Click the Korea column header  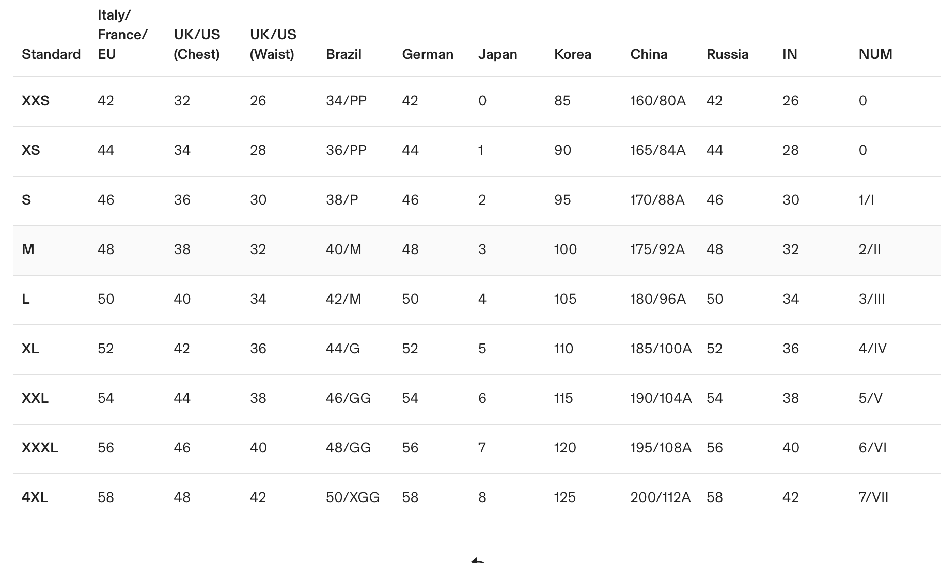[572, 54]
